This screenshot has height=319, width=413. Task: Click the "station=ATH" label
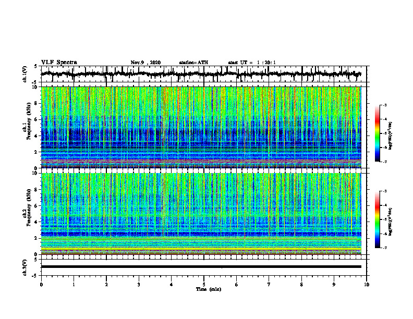tap(193, 63)
